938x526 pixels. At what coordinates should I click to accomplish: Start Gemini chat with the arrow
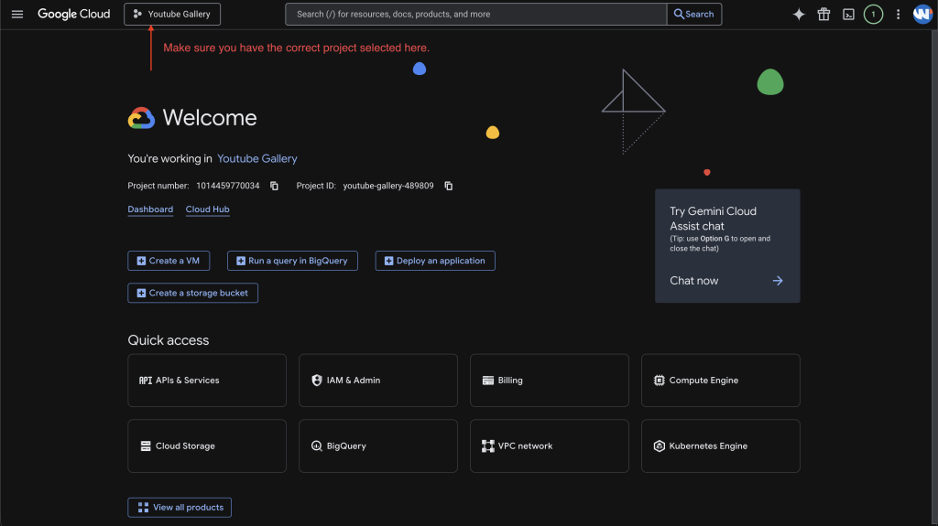click(x=777, y=281)
